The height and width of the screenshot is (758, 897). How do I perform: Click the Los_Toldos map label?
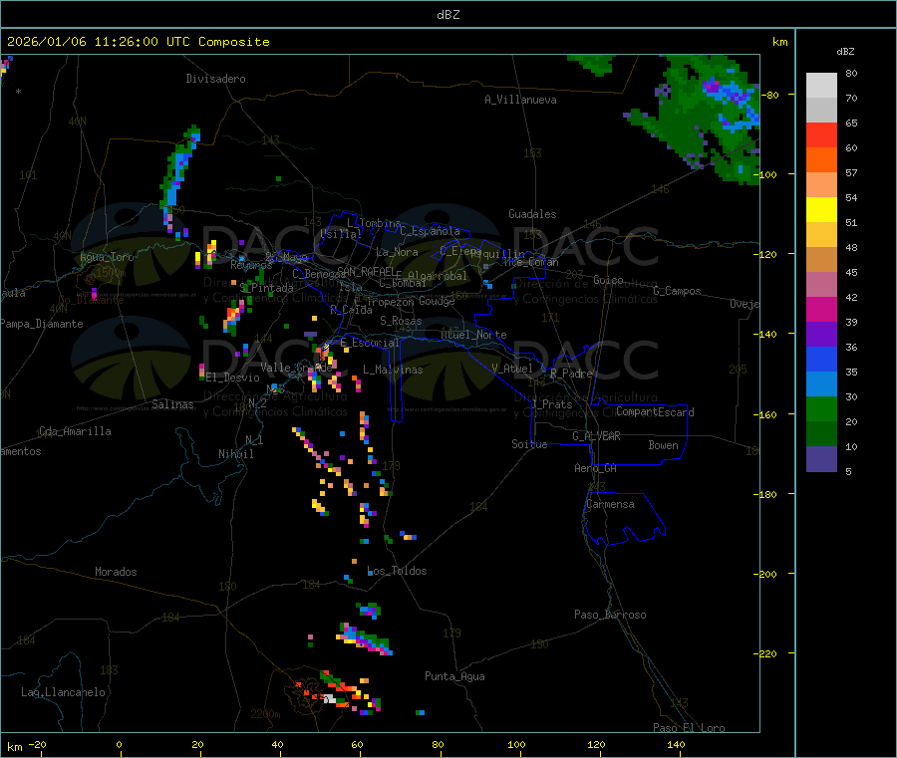[x=397, y=571]
